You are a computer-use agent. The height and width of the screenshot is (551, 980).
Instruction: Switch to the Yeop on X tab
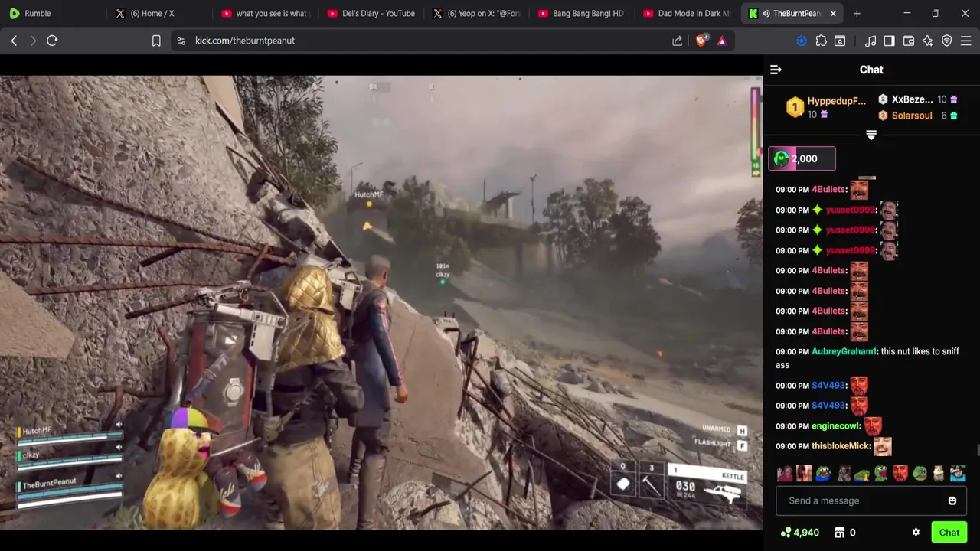click(476, 13)
